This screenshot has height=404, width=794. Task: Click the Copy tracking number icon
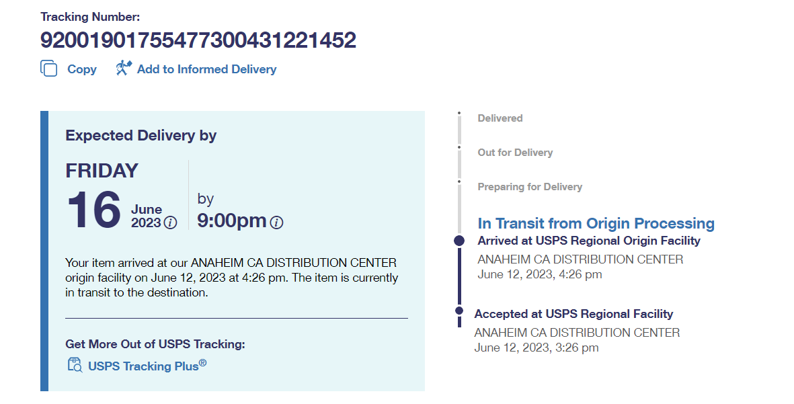(x=49, y=69)
